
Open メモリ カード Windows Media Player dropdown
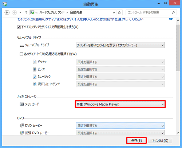120,104
